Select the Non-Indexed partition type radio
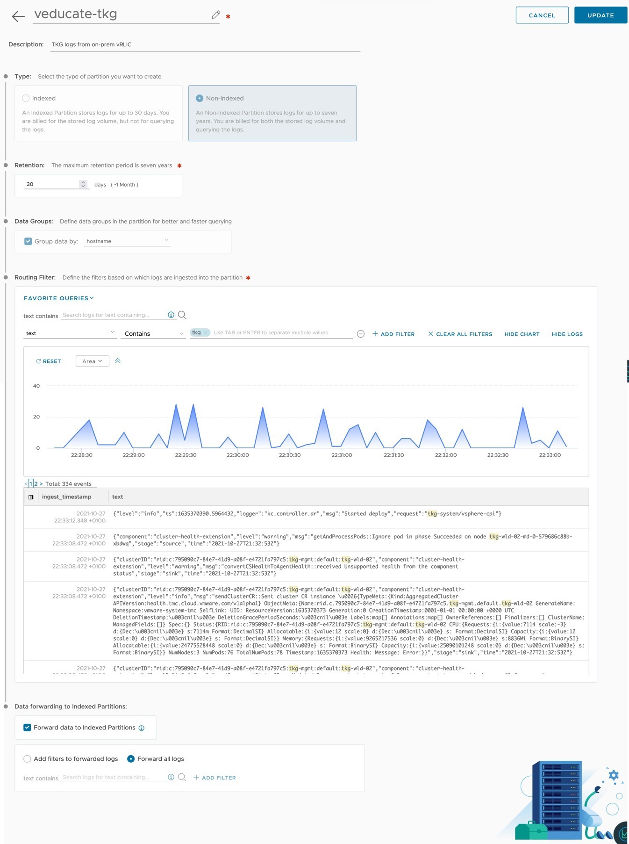The image size is (629, 844). pyautogui.click(x=200, y=98)
